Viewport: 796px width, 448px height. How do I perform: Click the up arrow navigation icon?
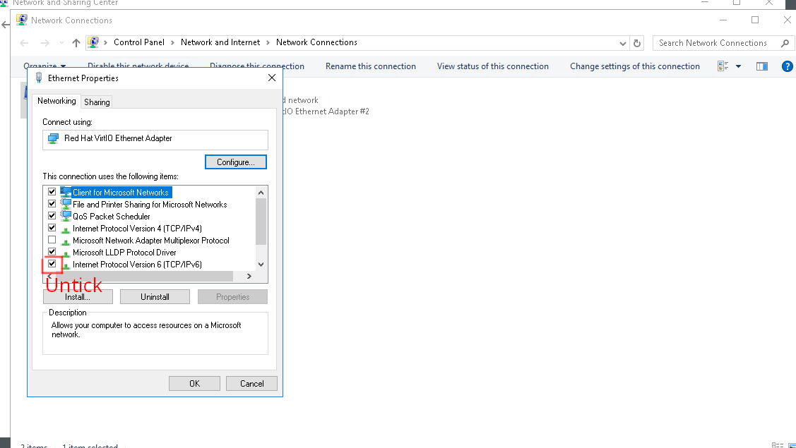tap(76, 43)
